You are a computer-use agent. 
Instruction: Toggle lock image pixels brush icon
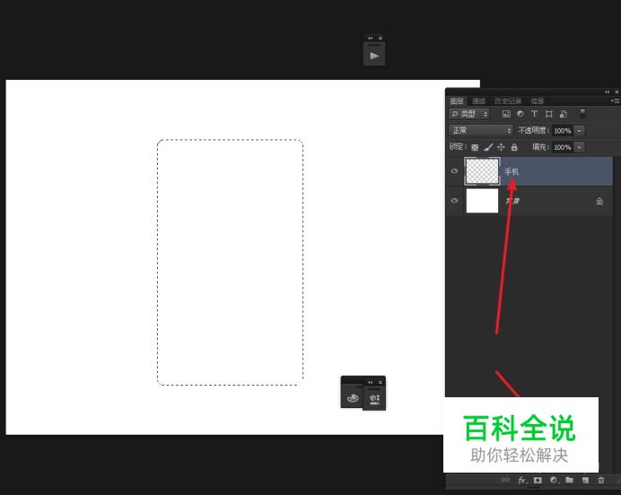(488, 147)
